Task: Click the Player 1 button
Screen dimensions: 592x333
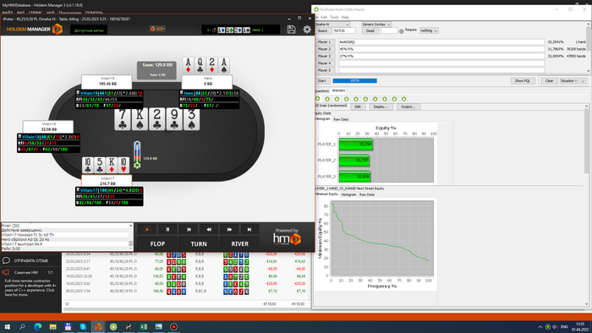Action: tap(324, 42)
